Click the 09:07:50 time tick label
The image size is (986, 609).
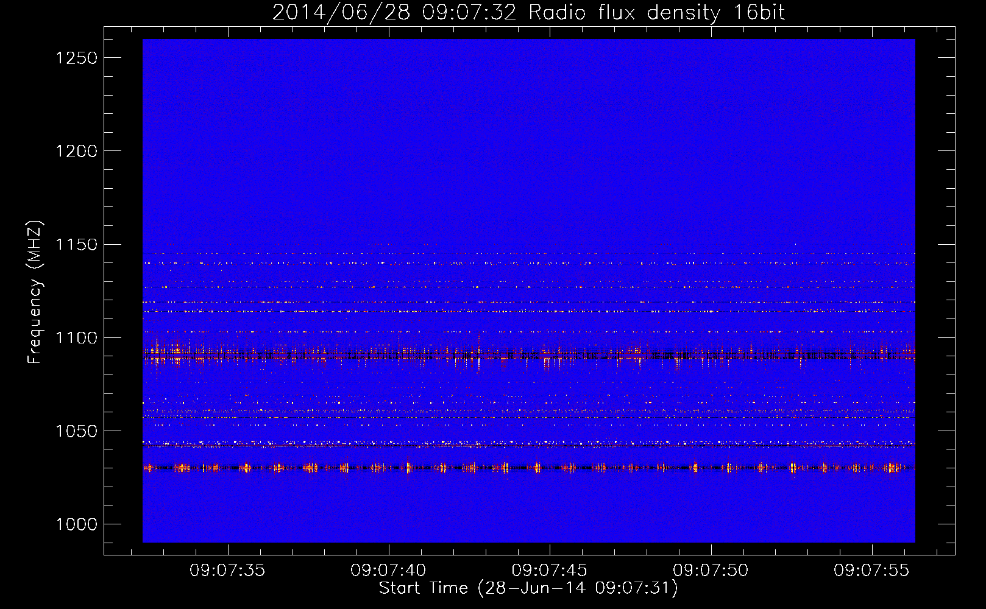(711, 571)
